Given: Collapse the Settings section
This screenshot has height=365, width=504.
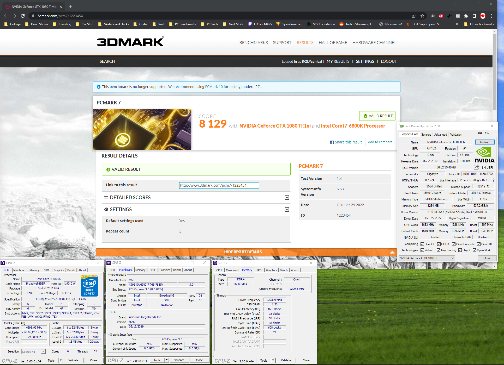Looking at the screenshot, I should point(287,210).
